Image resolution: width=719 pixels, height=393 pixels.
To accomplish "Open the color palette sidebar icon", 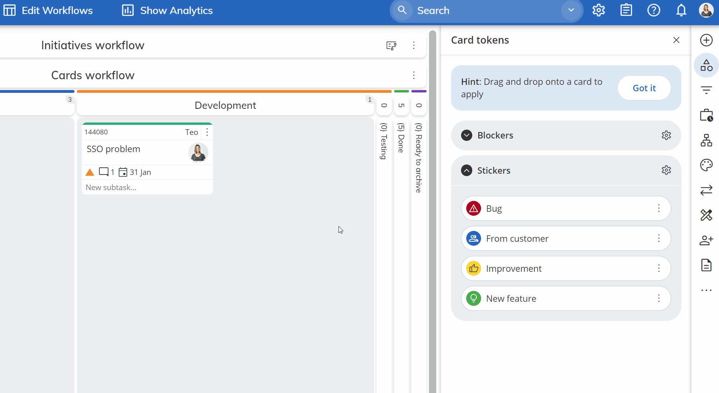I will click(x=707, y=165).
